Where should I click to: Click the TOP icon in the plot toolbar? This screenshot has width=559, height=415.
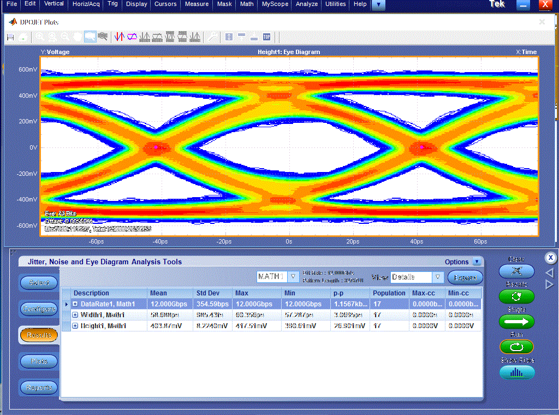click(266, 37)
